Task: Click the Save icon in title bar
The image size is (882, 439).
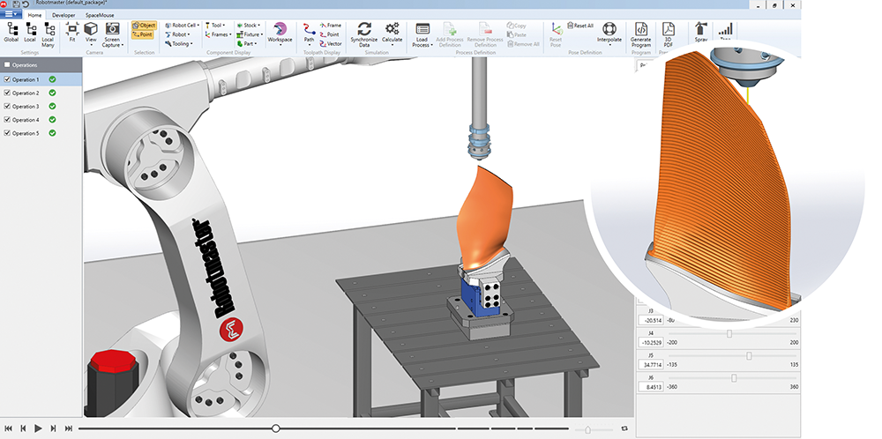Action: point(16,4)
